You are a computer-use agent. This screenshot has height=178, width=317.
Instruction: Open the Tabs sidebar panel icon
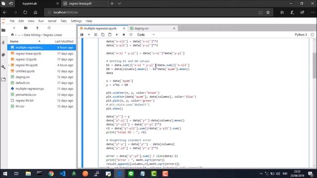point(3,80)
